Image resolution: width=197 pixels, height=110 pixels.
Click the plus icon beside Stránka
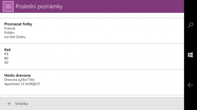9,104
